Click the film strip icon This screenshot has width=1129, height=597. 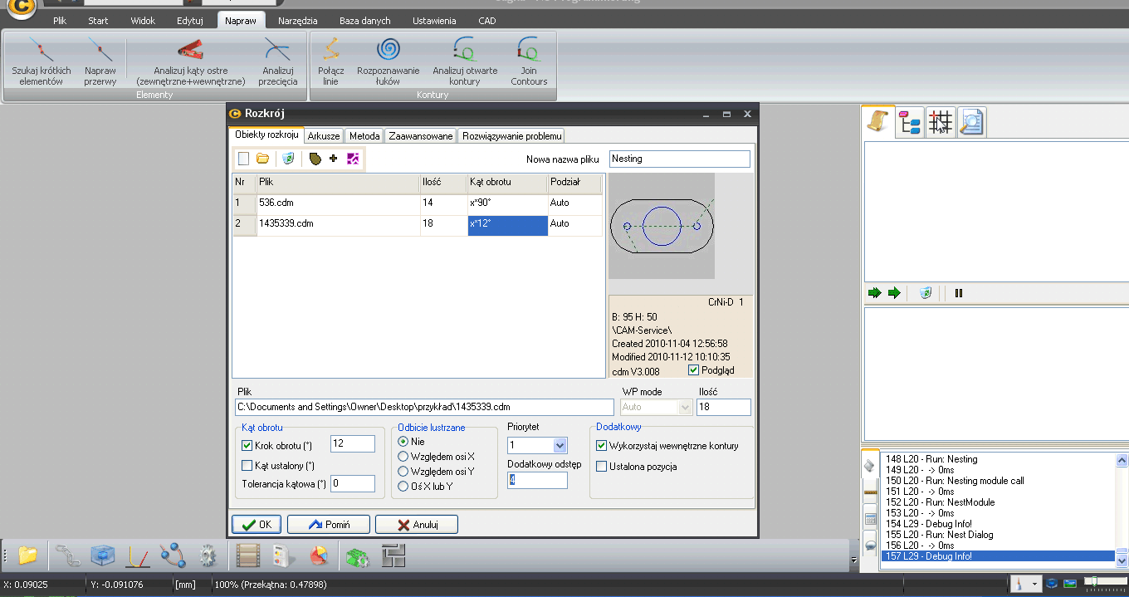coord(249,555)
